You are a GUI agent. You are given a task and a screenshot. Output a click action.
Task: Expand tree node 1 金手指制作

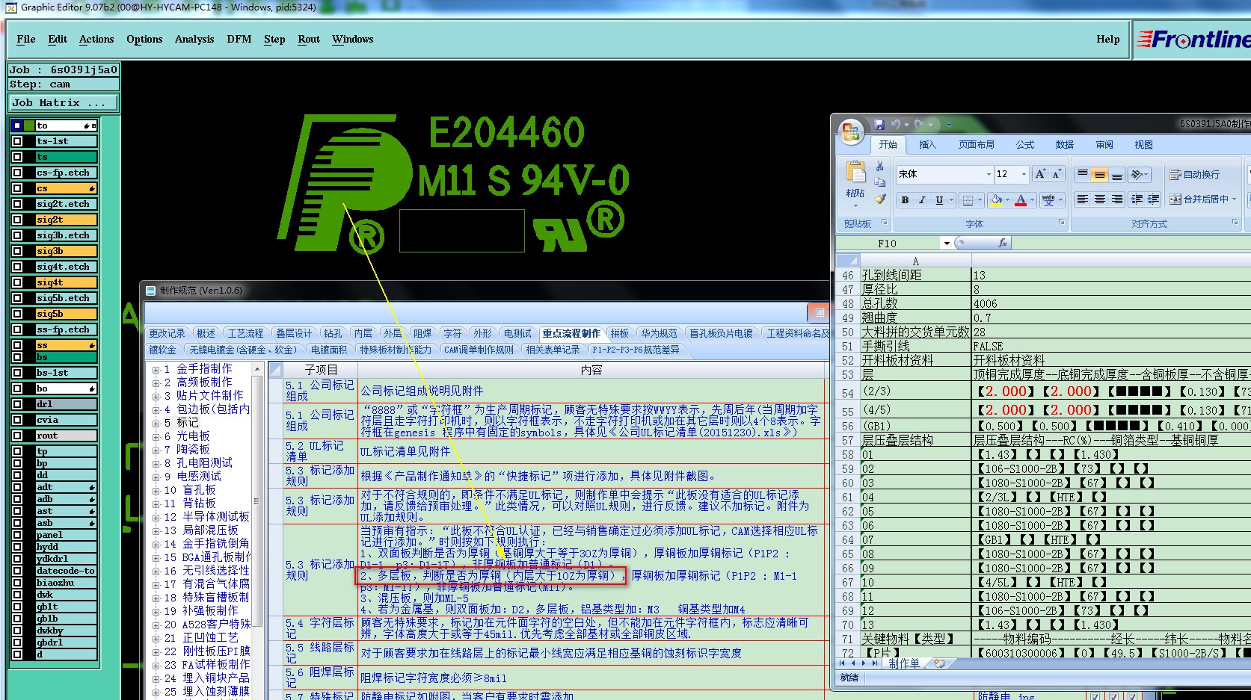(x=156, y=369)
